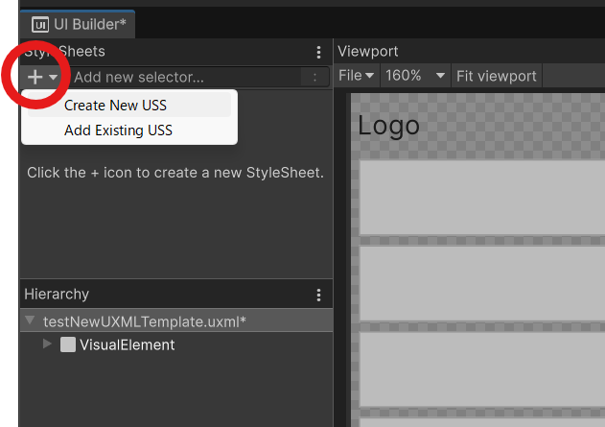605x427 pixels.
Task: Collapse the testNewUXMLTemplate.uxml root node arrow
Action: [31, 321]
